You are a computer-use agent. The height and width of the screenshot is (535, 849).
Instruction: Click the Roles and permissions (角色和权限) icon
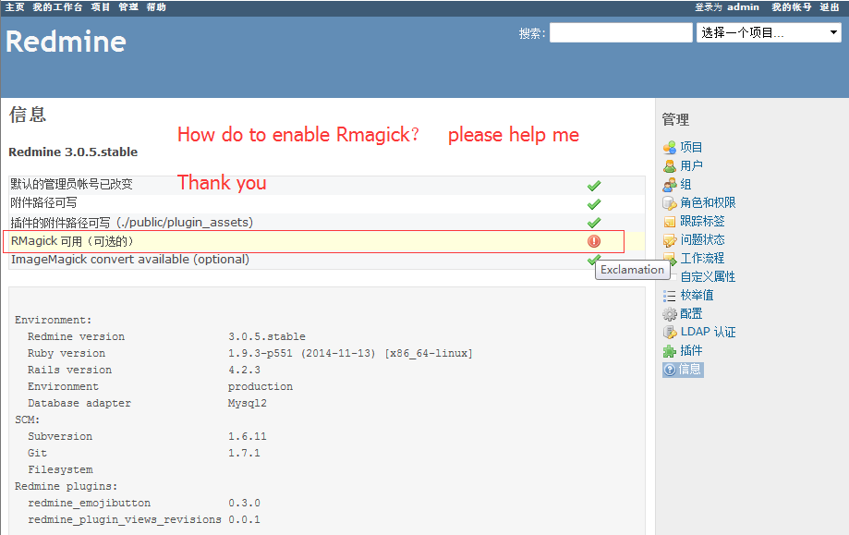[x=670, y=203]
